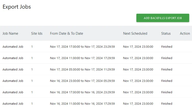Select the job starting Nov 17, 2024 11:30:00
The width and height of the screenshot is (192, 107).
point(96,58)
